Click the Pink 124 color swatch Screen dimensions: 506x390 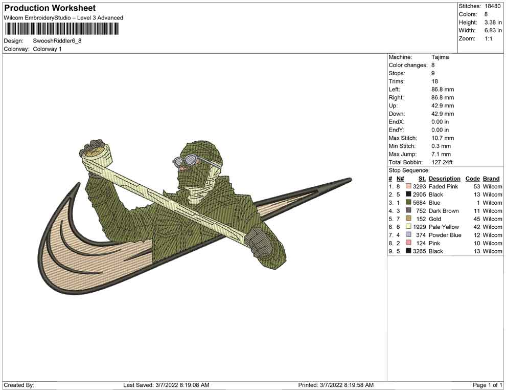pos(408,243)
